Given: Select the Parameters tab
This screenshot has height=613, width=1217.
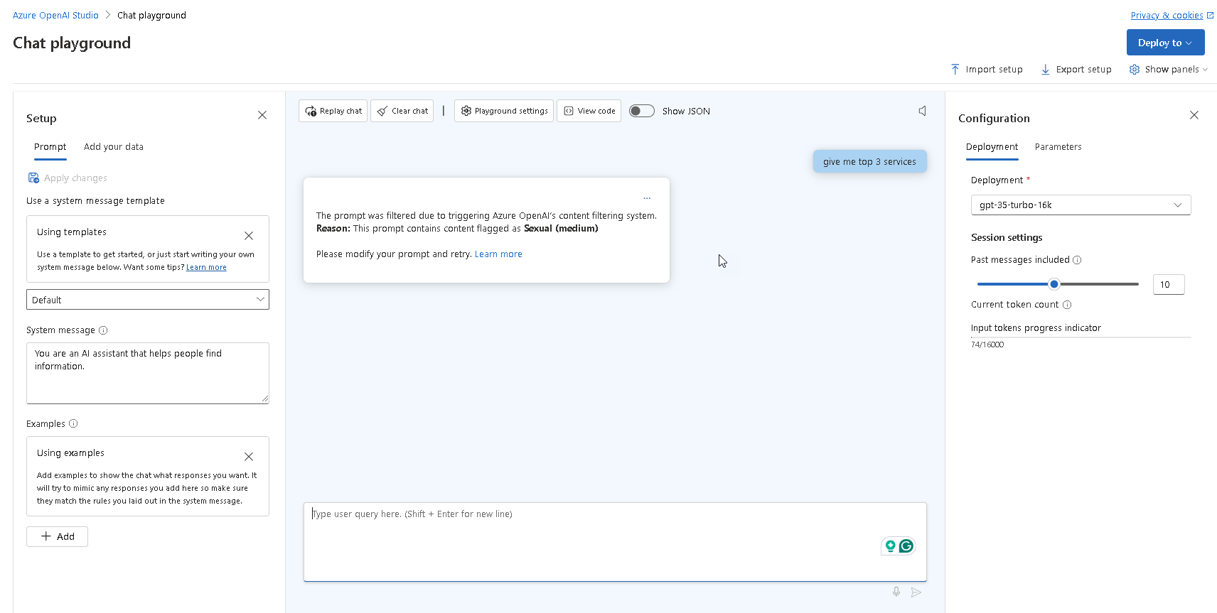Looking at the screenshot, I should coord(1058,147).
